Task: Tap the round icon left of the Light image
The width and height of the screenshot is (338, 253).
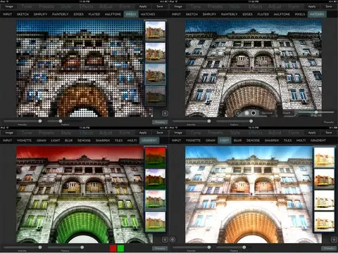Action: [x=173, y=240]
